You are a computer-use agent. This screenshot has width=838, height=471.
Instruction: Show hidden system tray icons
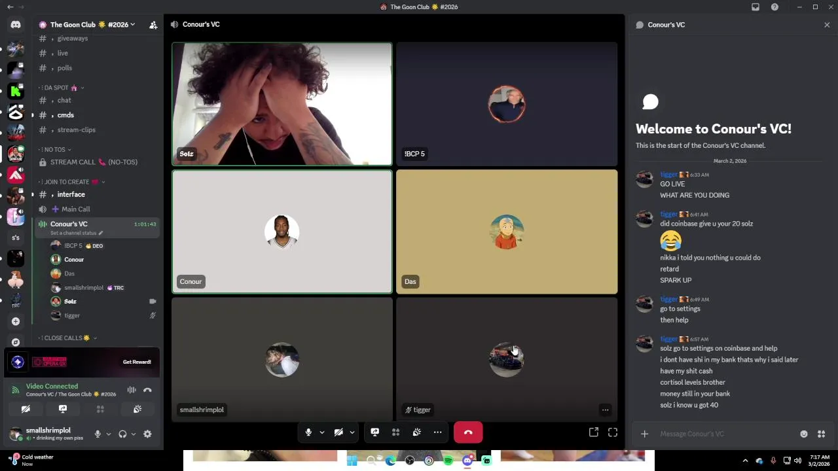coord(745,461)
